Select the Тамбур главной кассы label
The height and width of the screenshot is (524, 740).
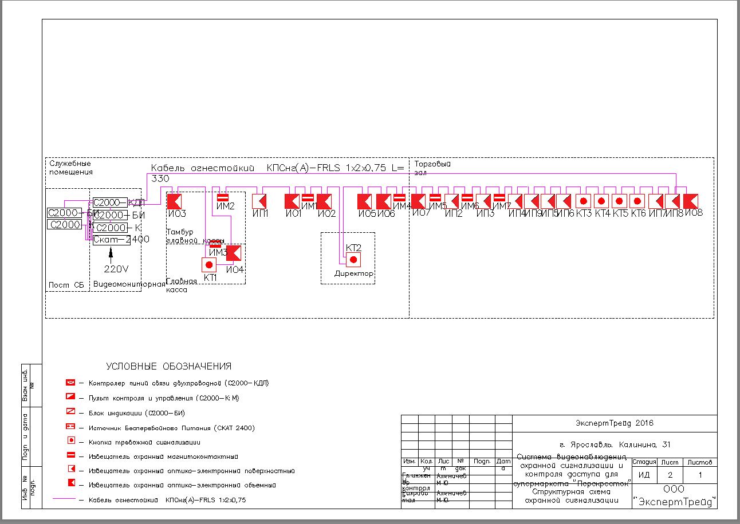tap(195, 236)
